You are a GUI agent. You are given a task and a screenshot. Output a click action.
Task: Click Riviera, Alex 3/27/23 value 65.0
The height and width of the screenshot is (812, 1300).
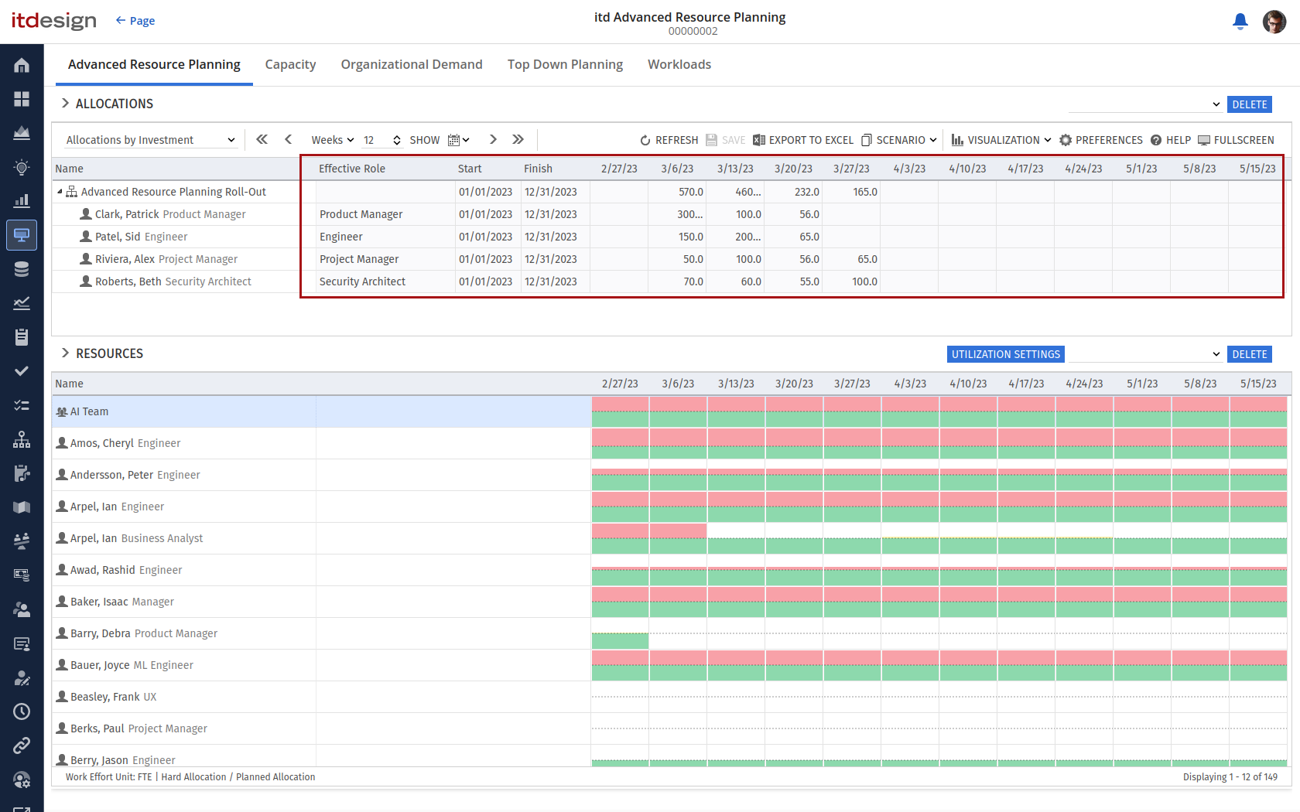(851, 259)
